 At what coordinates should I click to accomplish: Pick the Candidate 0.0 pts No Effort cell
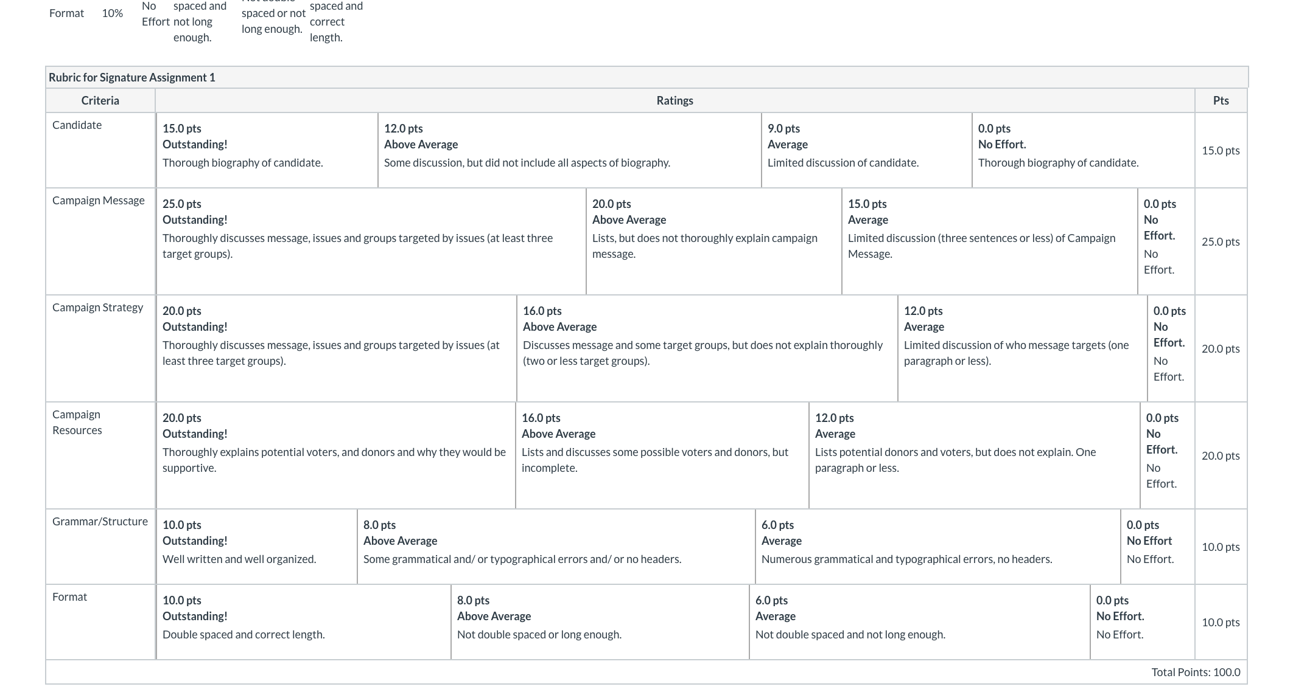(1084, 150)
